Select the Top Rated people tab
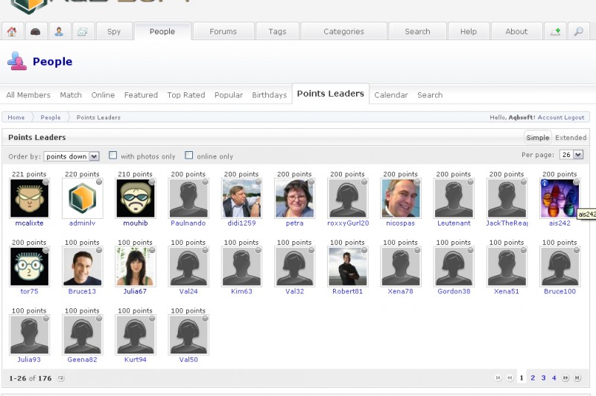 click(186, 95)
